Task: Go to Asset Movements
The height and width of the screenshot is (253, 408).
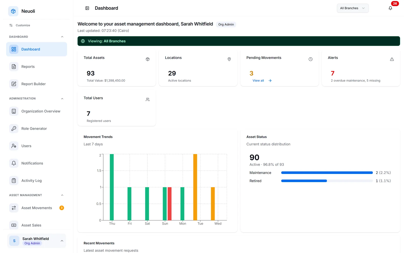Action: [36, 208]
